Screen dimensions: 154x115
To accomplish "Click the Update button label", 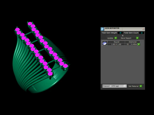I will point(110,38).
